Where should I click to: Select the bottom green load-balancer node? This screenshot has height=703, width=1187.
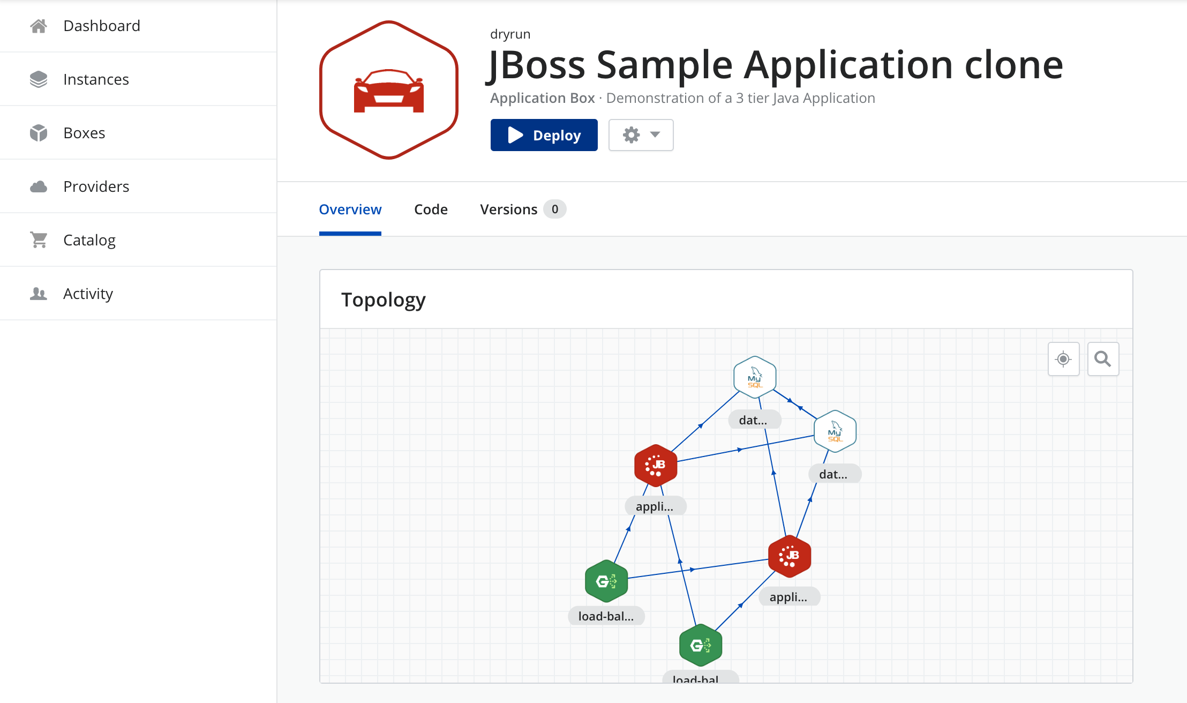701,645
